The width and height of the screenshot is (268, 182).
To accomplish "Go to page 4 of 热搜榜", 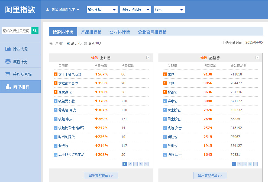I will [x=250, y=164].
